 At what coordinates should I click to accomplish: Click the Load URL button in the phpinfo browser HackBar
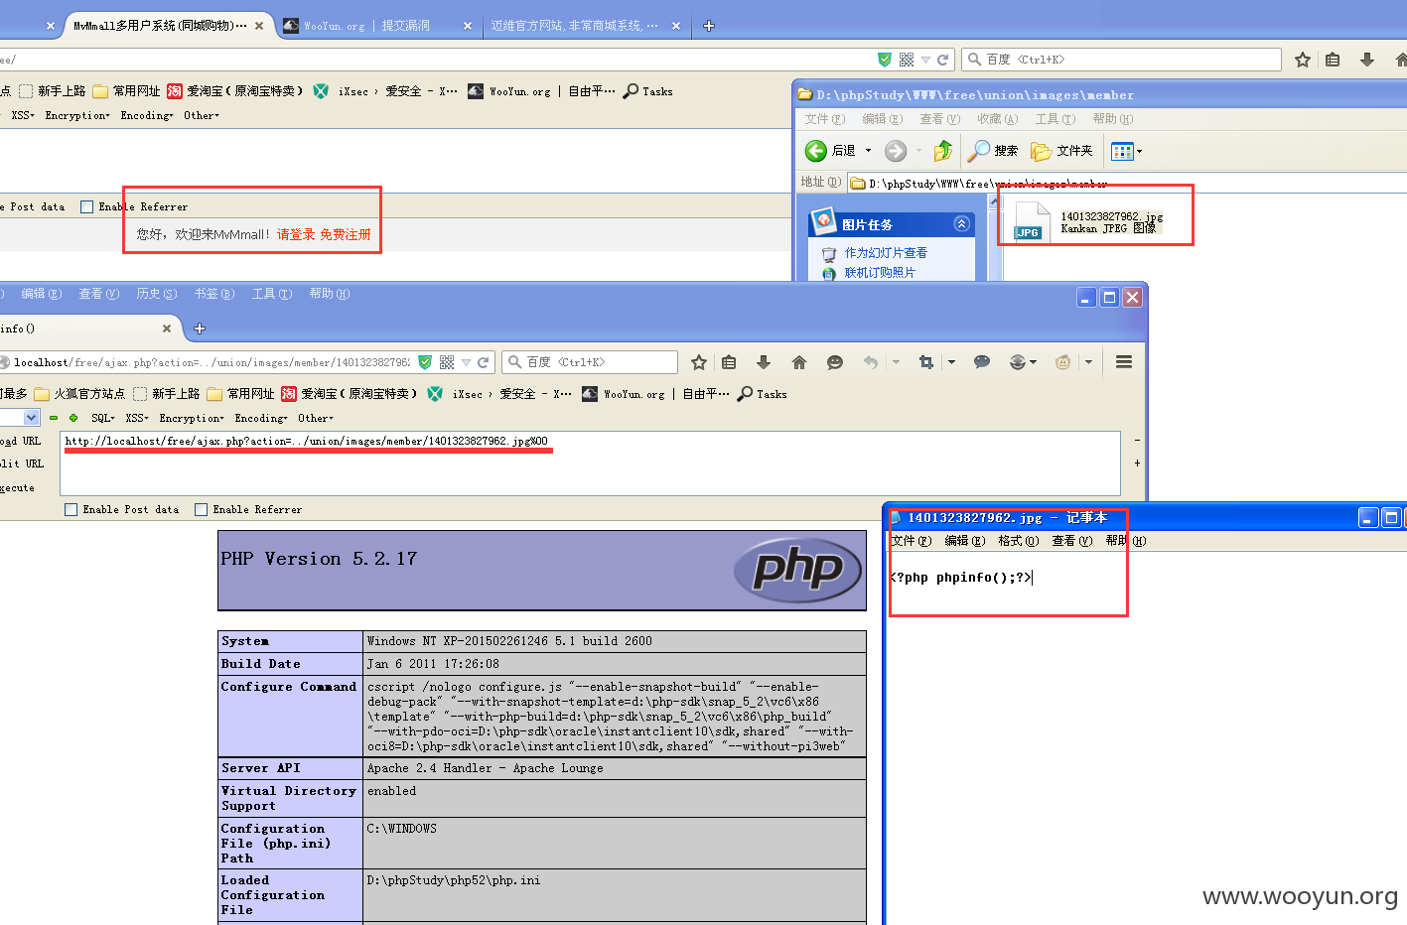pos(21,441)
